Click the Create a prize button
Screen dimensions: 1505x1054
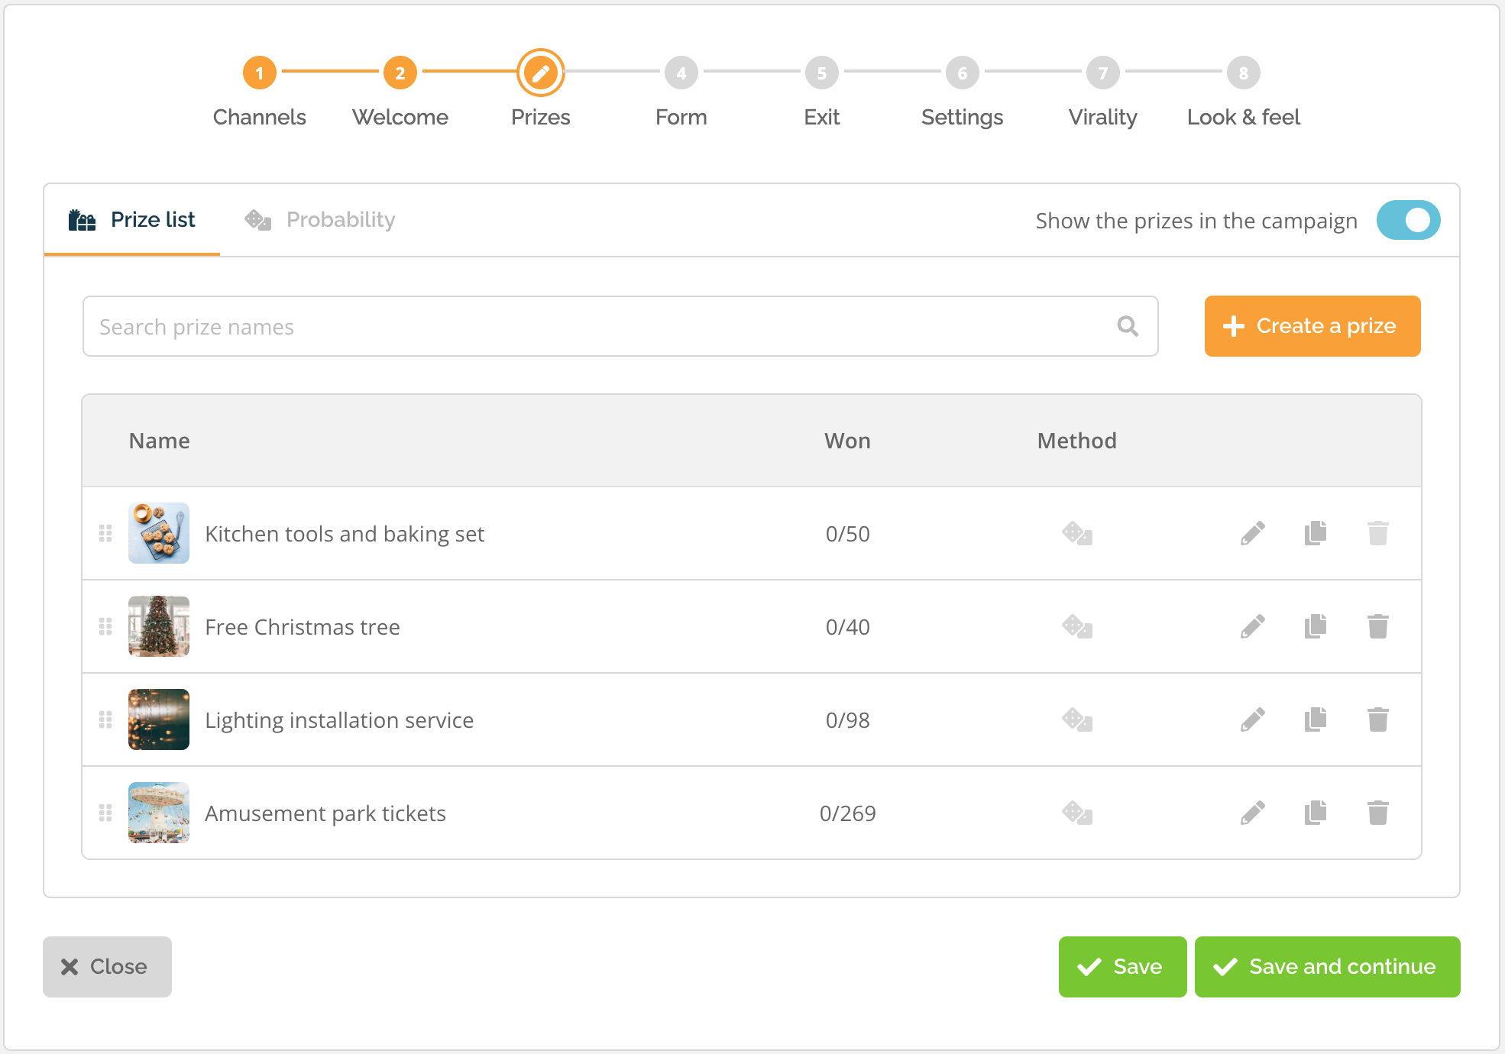tap(1312, 326)
